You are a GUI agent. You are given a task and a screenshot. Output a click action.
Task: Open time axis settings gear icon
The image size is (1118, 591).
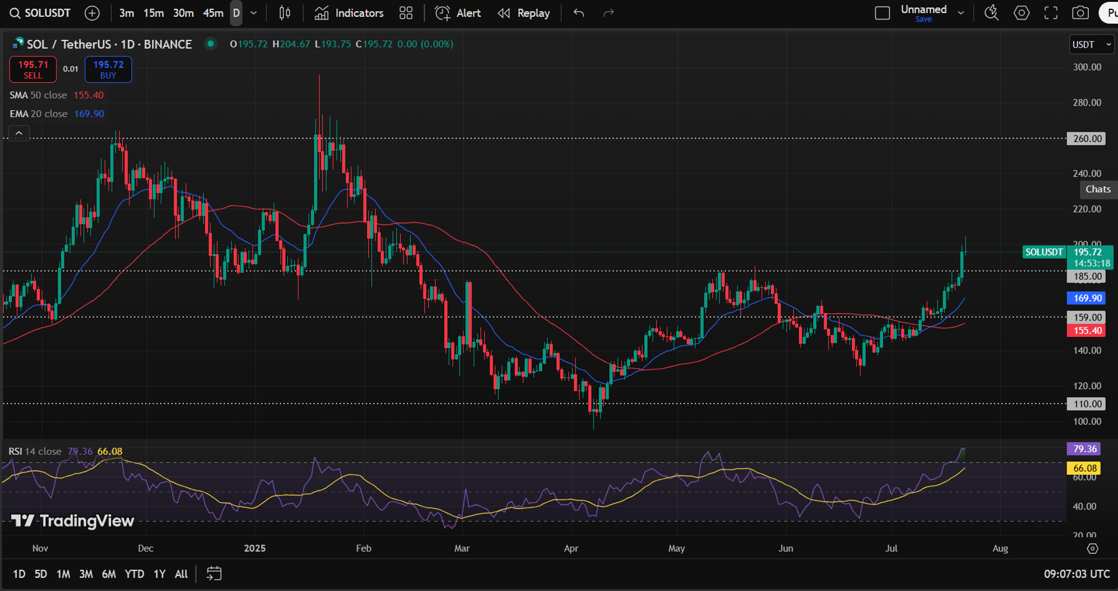click(x=1092, y=549)
